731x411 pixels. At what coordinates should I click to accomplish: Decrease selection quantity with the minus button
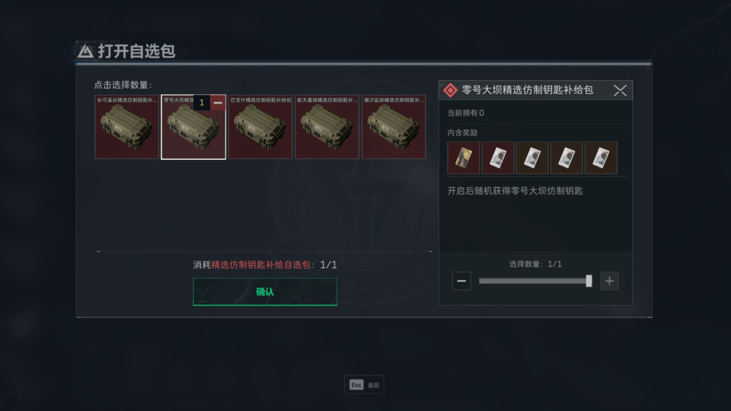[461, 281]
